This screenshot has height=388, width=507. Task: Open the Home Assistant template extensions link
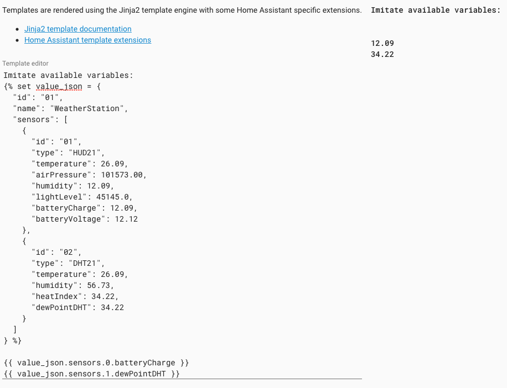[x=87, y=40]
